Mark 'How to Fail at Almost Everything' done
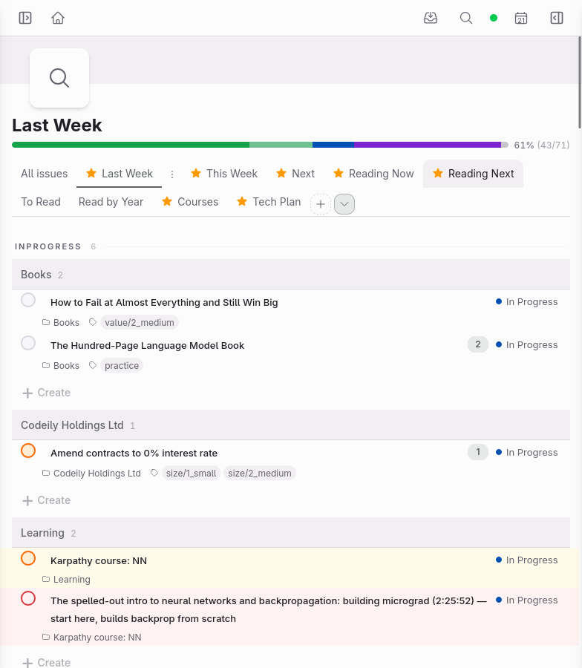The height and width of the screenshot is (668, 582). tap(28, 300)
